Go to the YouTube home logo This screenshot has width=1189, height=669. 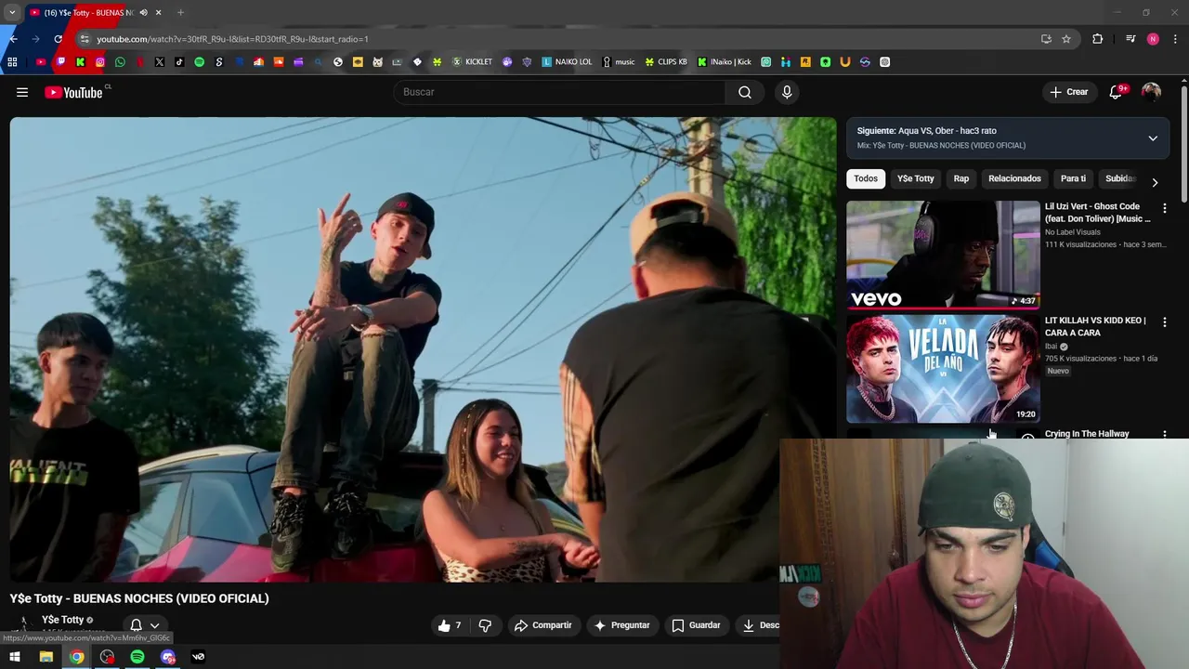pyautogui.click(x=73, y=92)
